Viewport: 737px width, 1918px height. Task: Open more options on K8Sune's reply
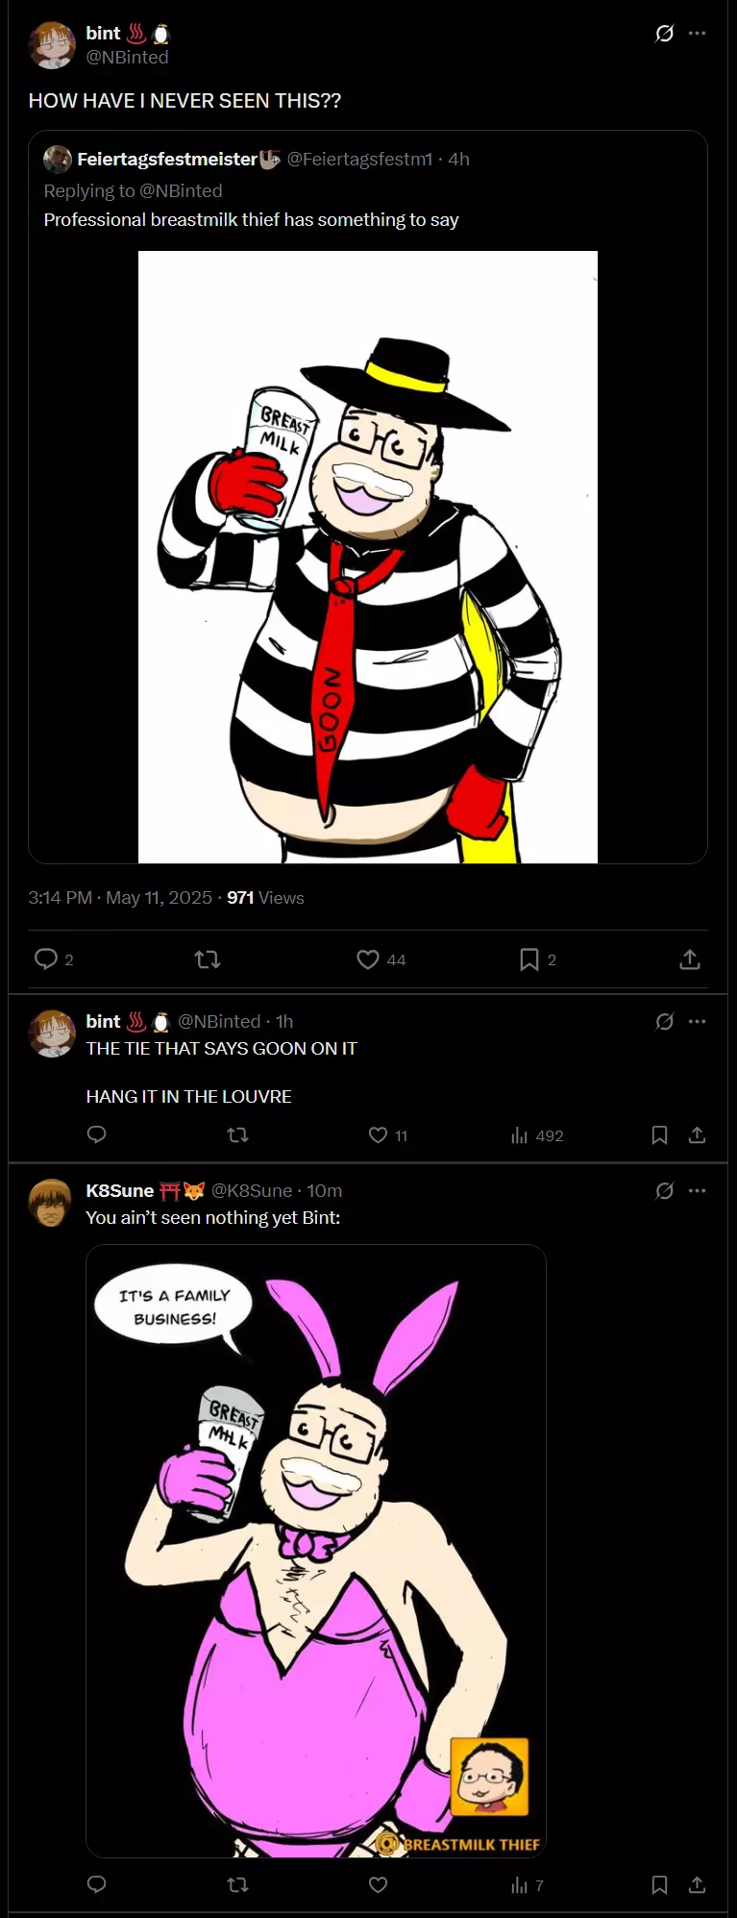point(698,1191)
